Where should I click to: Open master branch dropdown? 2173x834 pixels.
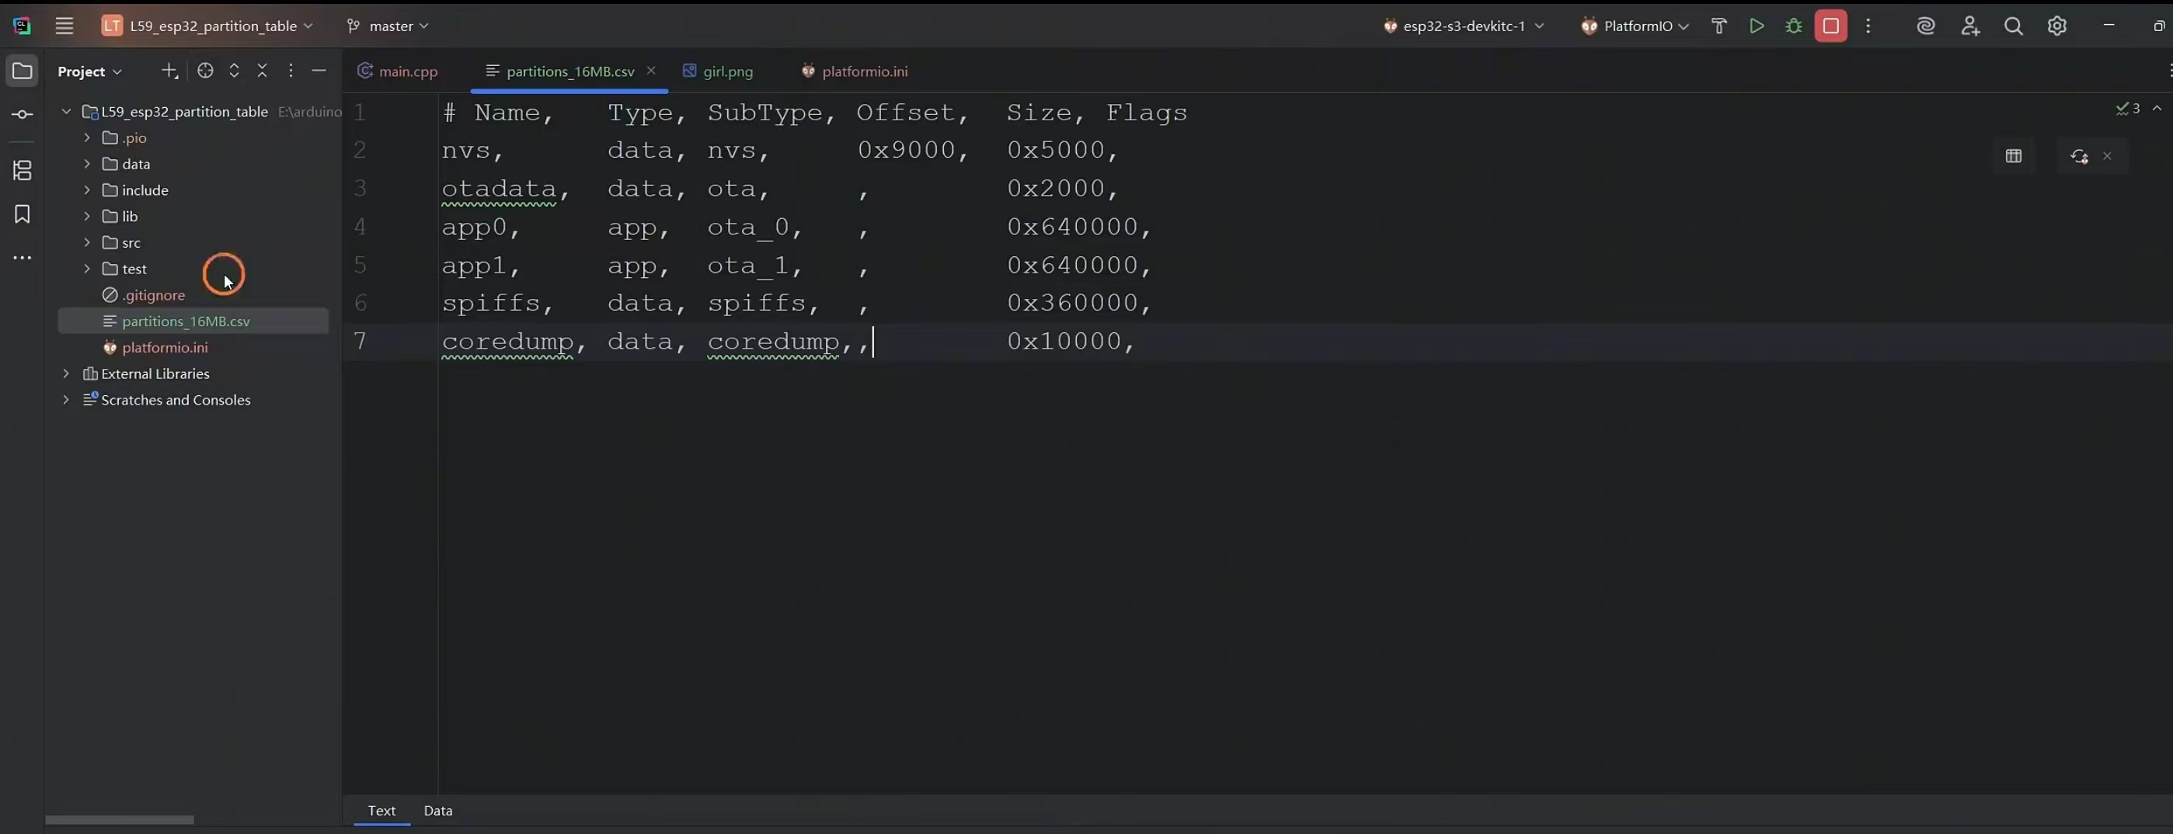pyautogui.click(x=388, y=26)
